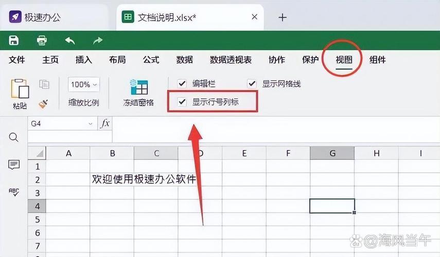Select column G header
Image resolution: width=440 pixels, height=257 pixels.
(x=332, y=153)
